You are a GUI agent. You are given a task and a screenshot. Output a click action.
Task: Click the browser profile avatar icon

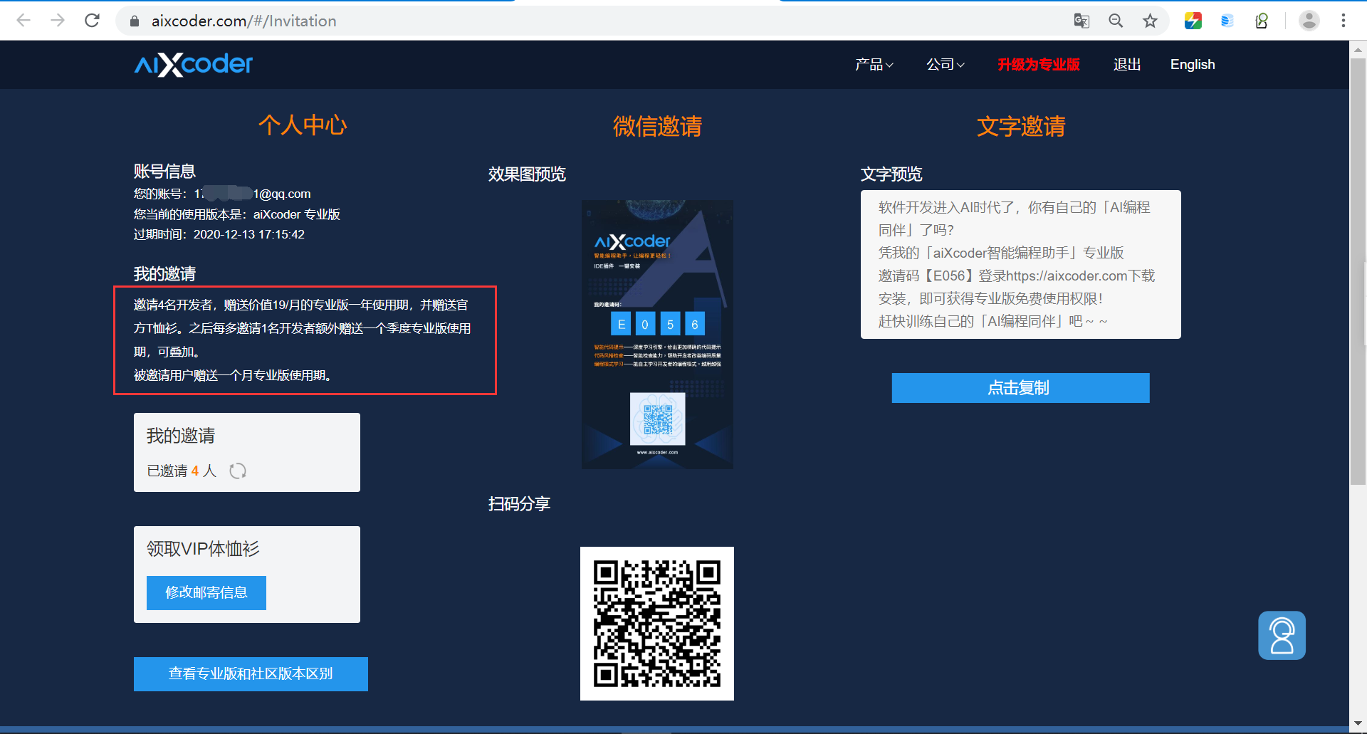coord(1309,21)
